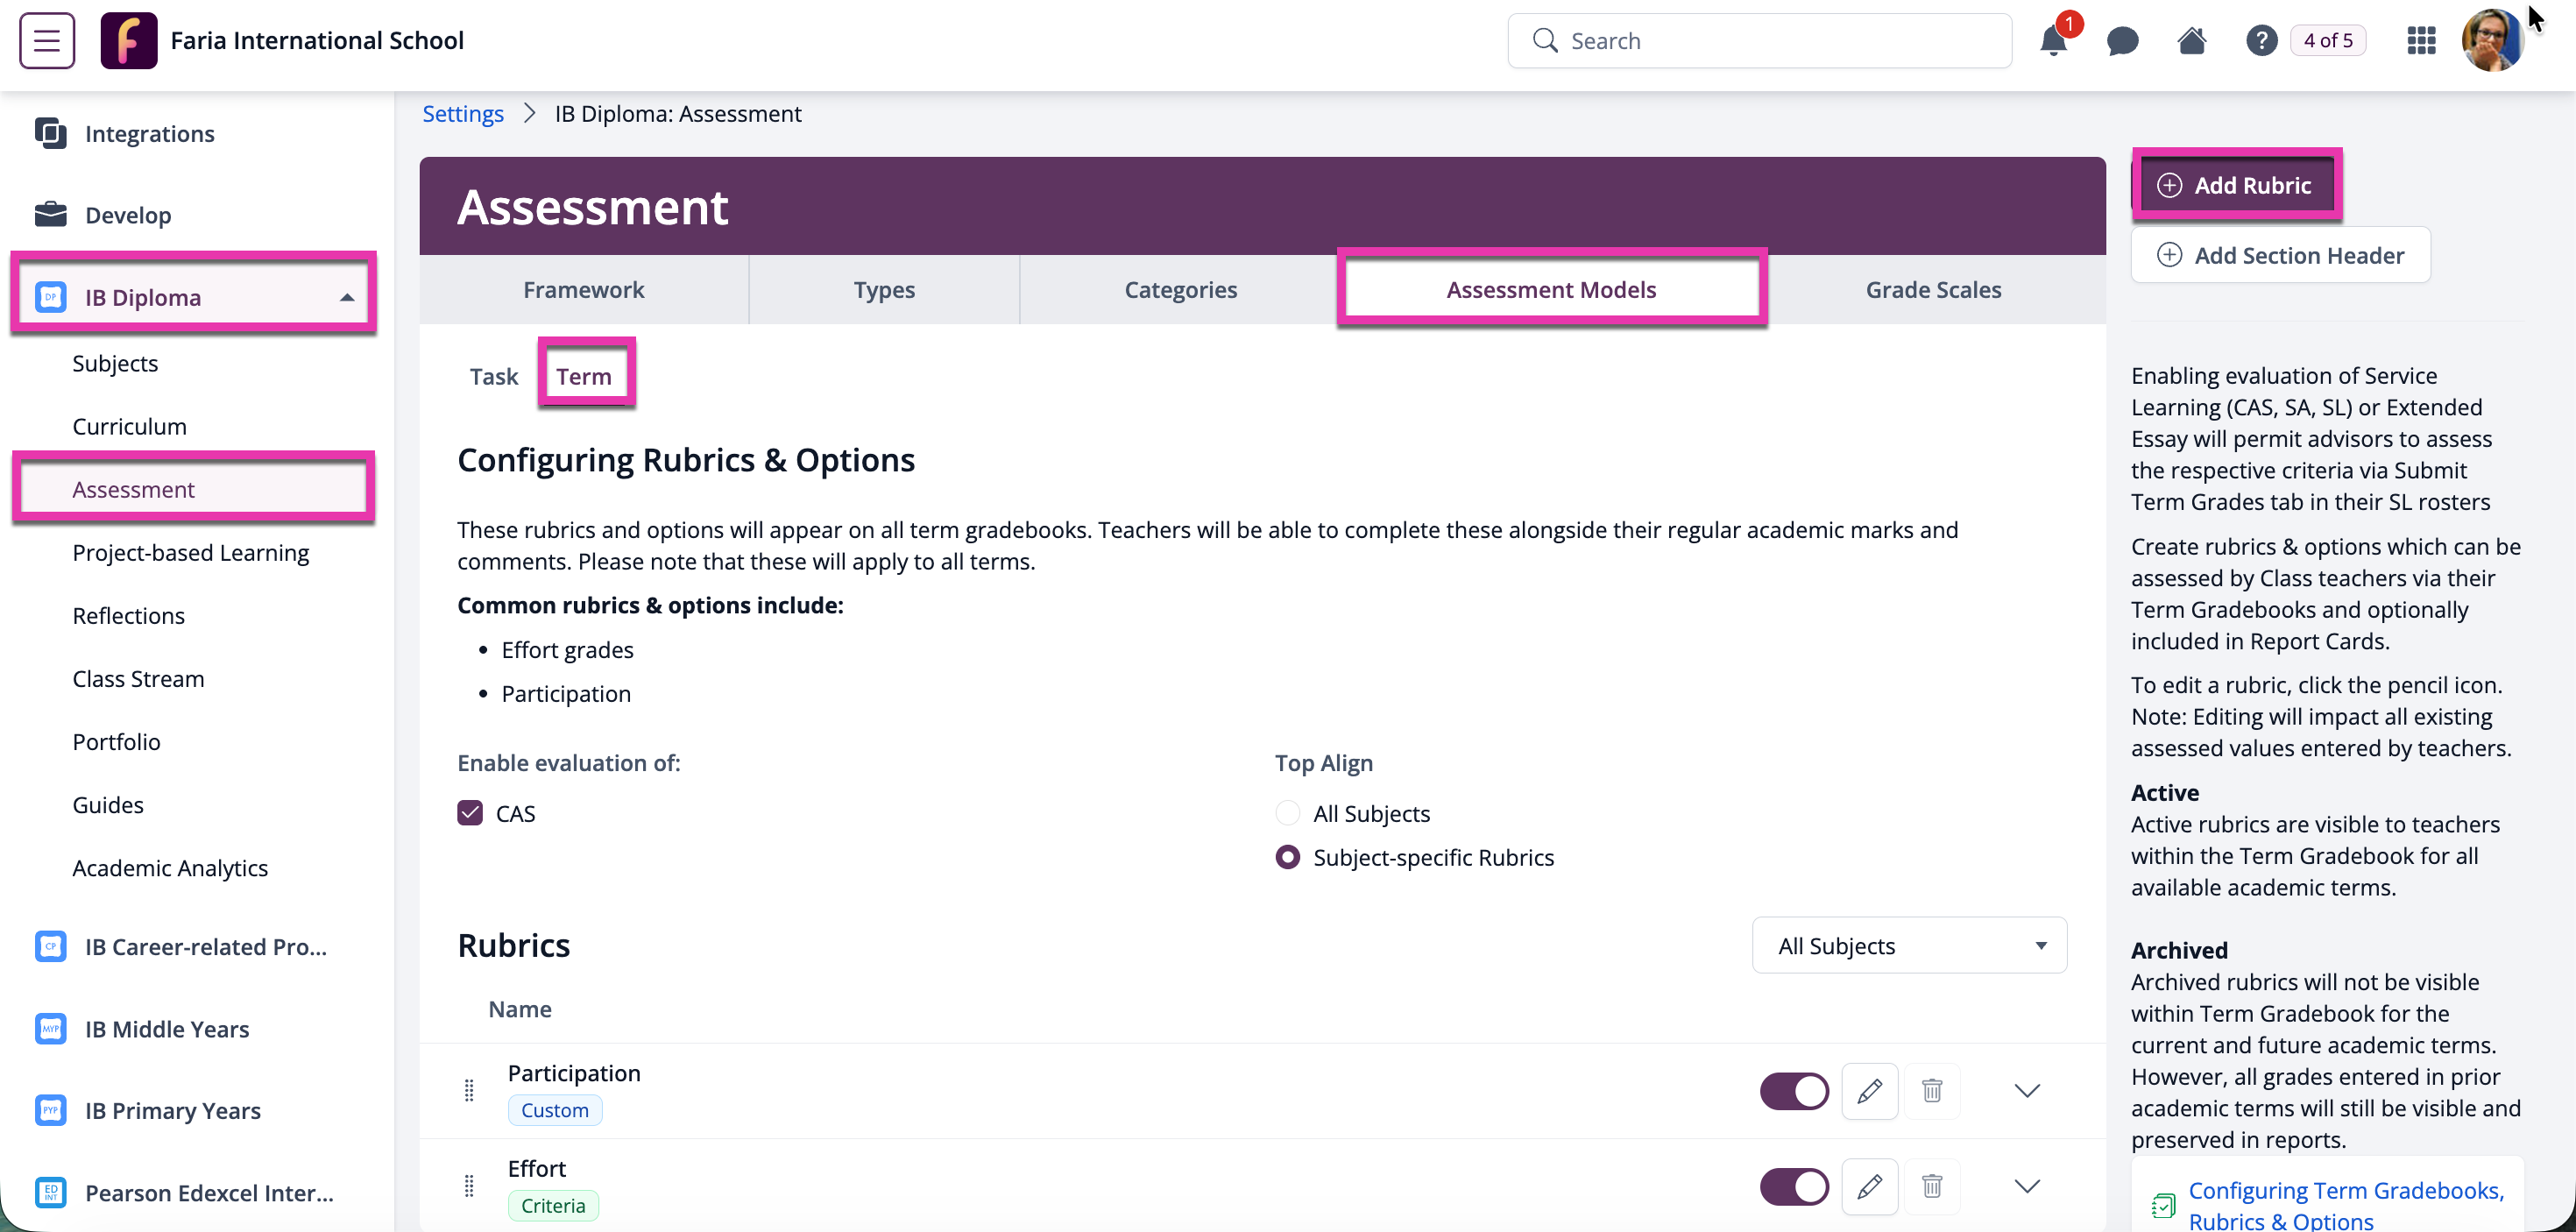Edit the Participation rubric with pencil
This screenshot has height=1232, width=2576.
coord(1869,1090)
